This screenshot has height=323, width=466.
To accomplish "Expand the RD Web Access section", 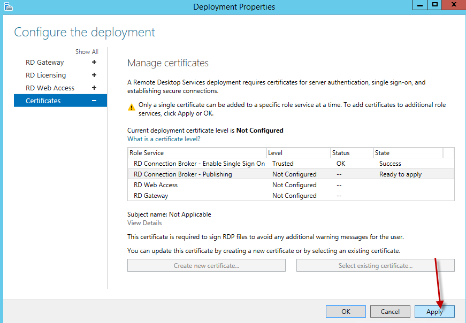I will 94,88.
